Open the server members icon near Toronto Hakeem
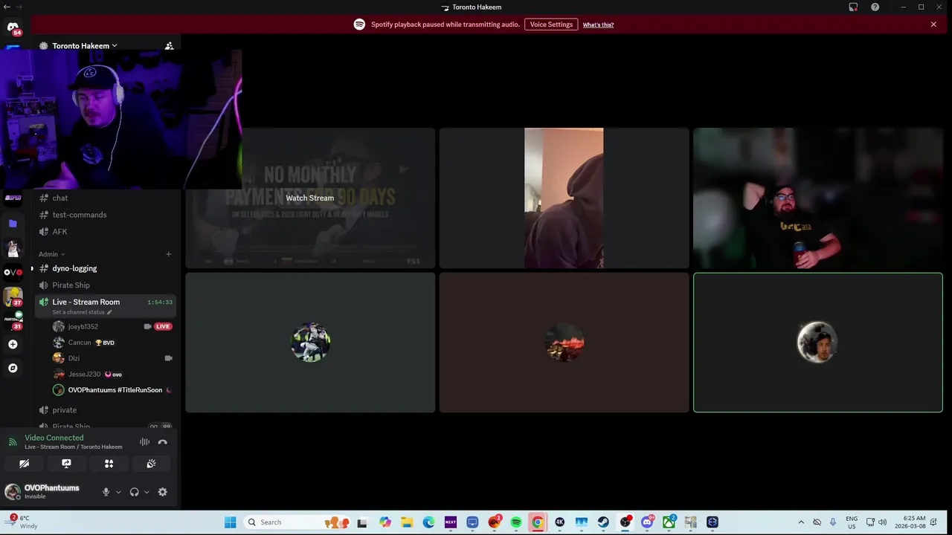952x535 pixels. pos(169,46)
